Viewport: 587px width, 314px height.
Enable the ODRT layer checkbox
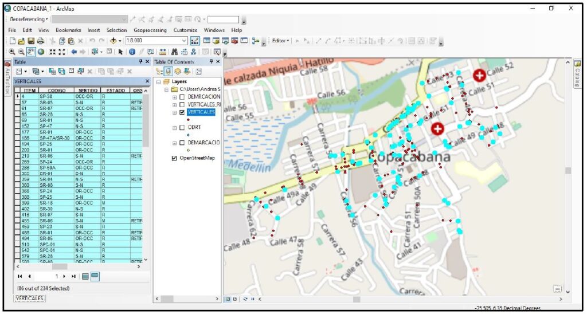coord(182,128)
